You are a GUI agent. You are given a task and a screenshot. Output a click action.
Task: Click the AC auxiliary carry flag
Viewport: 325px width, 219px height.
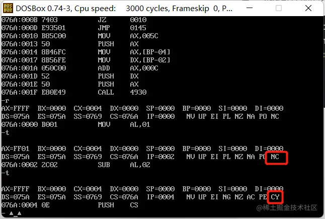(251, 197)
